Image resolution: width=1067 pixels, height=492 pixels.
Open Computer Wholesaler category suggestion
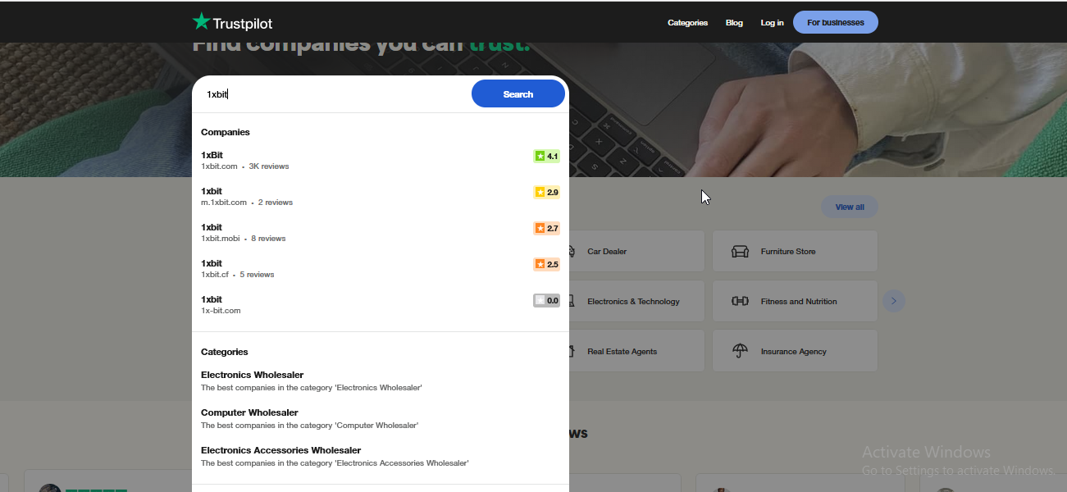pyautogui.click(x=381, y=419)
